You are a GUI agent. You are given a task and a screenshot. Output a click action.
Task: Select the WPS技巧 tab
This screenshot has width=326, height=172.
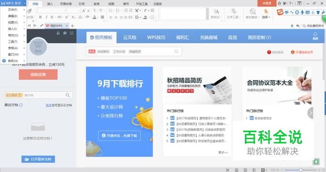click(x=156, y=37)
